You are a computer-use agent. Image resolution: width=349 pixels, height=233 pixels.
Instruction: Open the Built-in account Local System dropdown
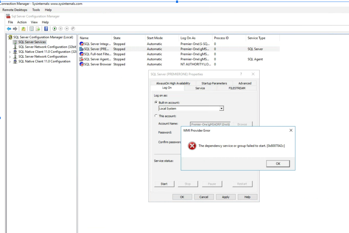click(221, 109)
